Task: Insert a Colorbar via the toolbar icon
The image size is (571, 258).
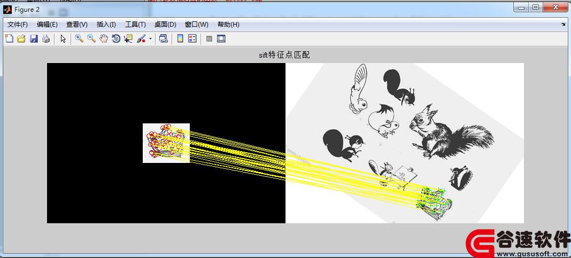Action: [x=180, y=38]
